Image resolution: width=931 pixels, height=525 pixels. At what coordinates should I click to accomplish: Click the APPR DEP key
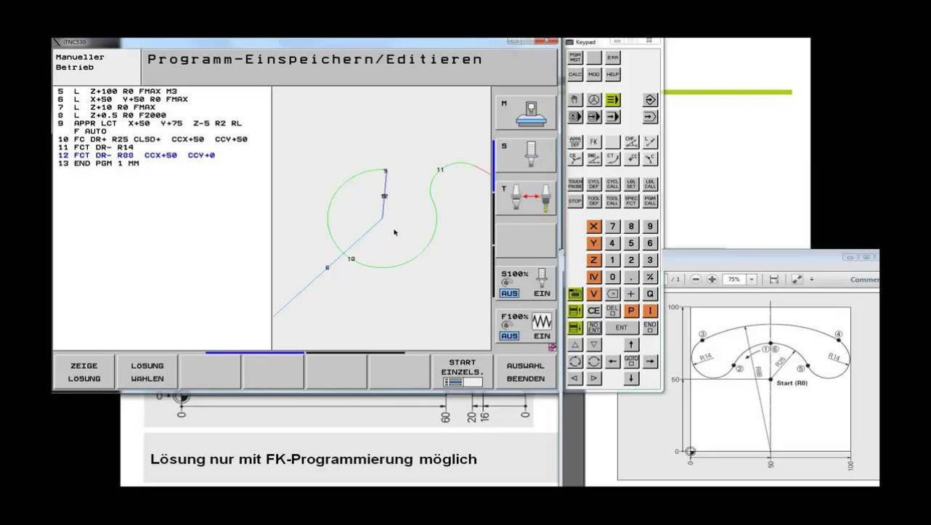(x=575, y=142)
